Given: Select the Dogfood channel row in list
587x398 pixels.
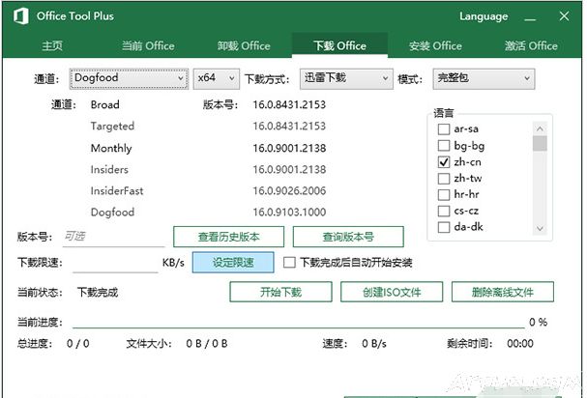Looking at the screenshot, I should coord(112,213).
